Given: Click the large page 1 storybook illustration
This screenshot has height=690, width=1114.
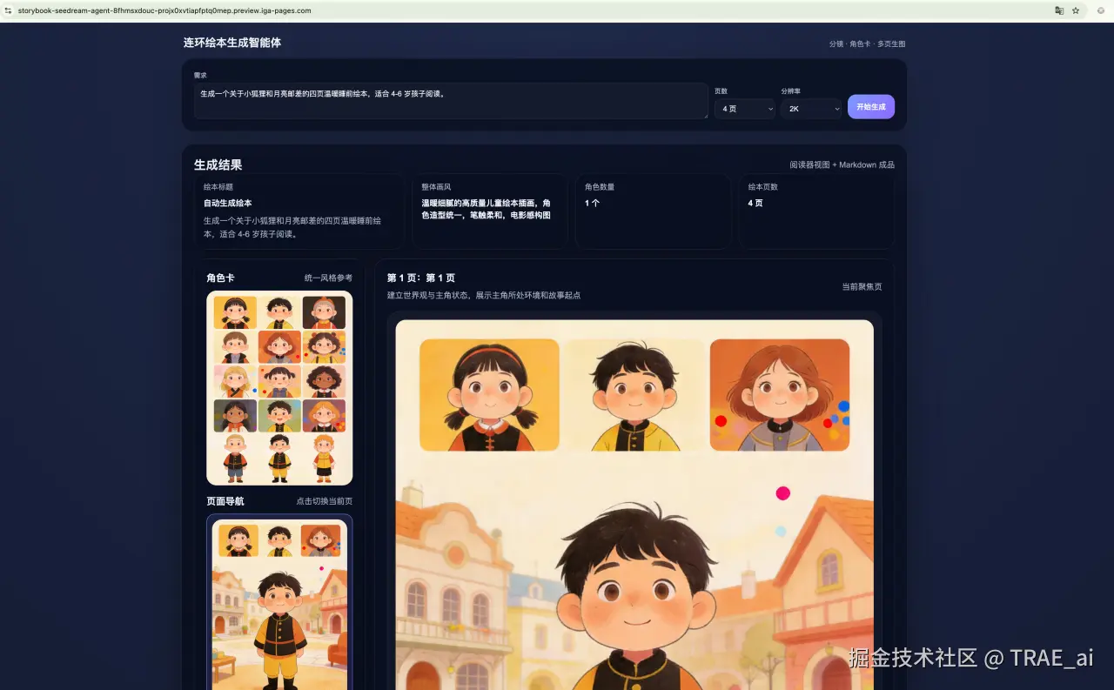Looking at the screenshot, I should (634, 505).
